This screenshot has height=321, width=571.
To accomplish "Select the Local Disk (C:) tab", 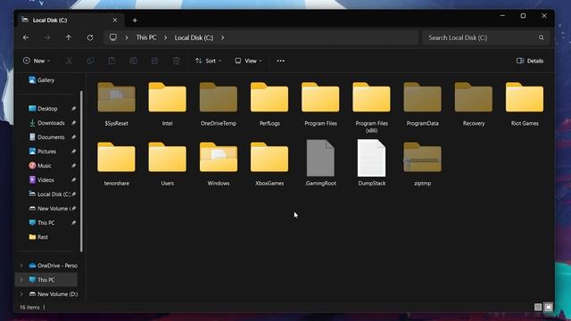I will tap(70, 20).
